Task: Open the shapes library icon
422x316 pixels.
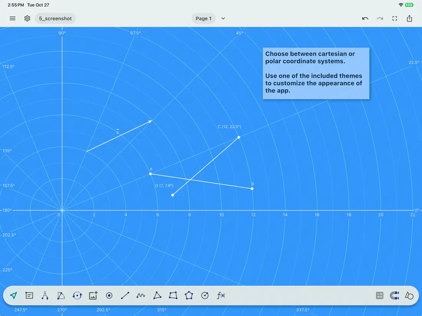Action: point(409,296)
